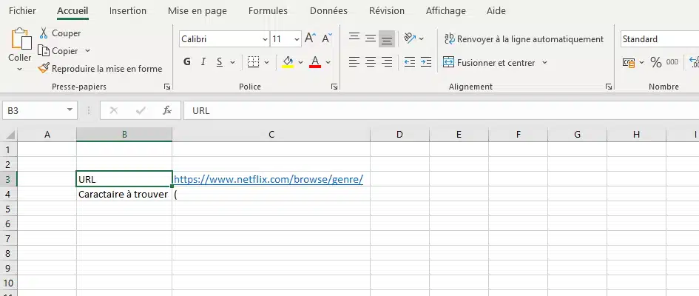Screen dimensions: 699x296
Task: Apply cell borders icon
Action: pos(253,62)
